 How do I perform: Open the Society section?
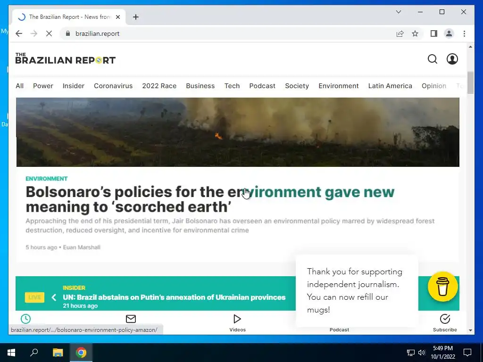point(297,86)
